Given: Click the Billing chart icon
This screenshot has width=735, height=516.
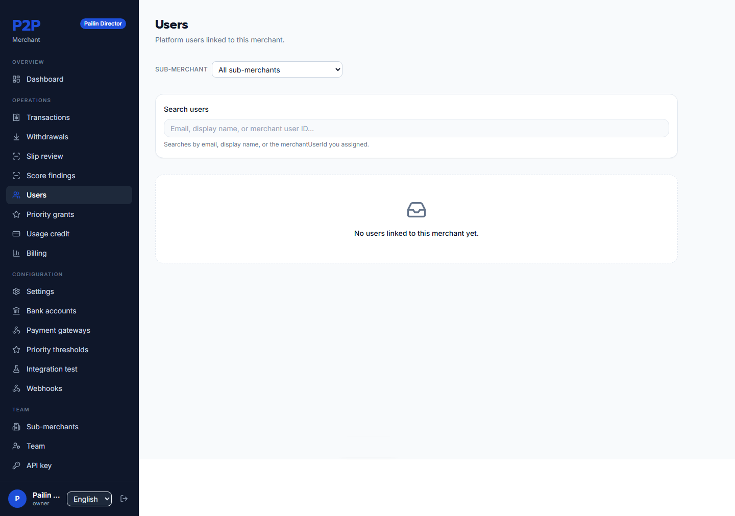Looking at the screenshot, I should (16, 253).
